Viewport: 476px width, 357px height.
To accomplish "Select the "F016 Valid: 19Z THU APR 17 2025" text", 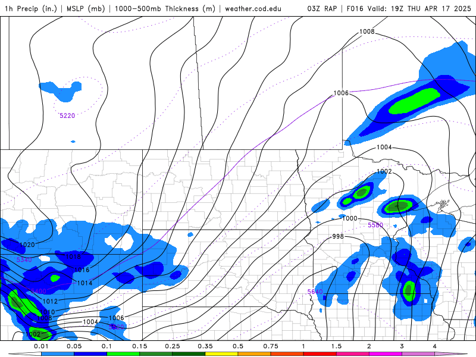I will [409, 8].
